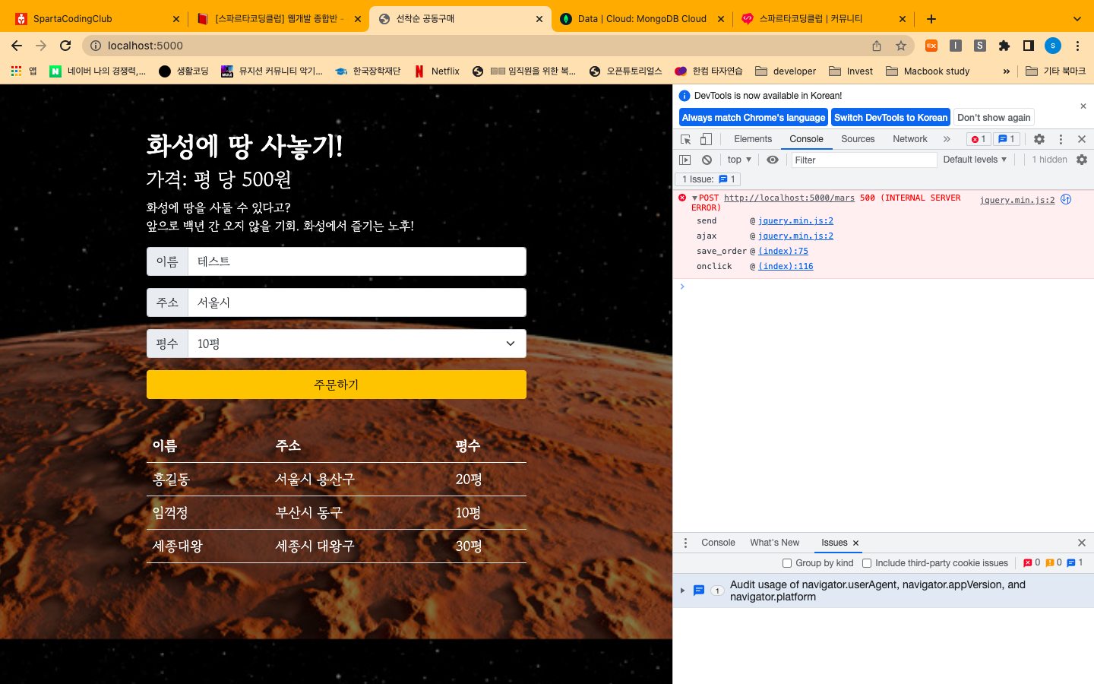Open the Default levels dropdown

975,160
